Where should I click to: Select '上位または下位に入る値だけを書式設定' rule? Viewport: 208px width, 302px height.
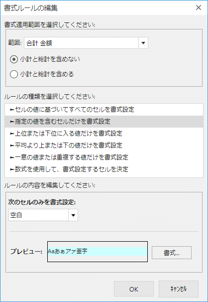(104, 134)
